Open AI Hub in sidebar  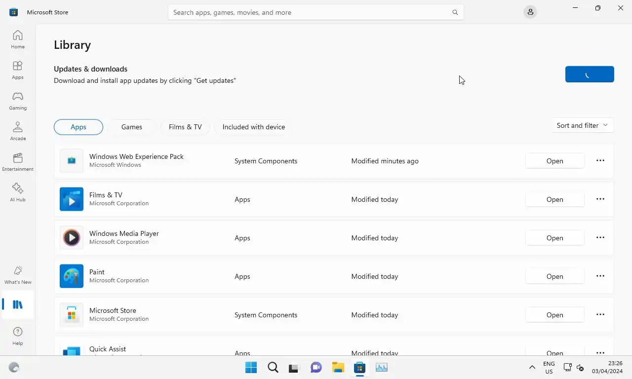[18, 192]
